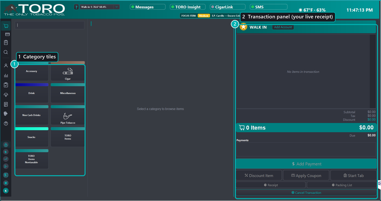Click the square dollar icon in sidebar
The image size is (381, 201).
[x=6, y=175]
